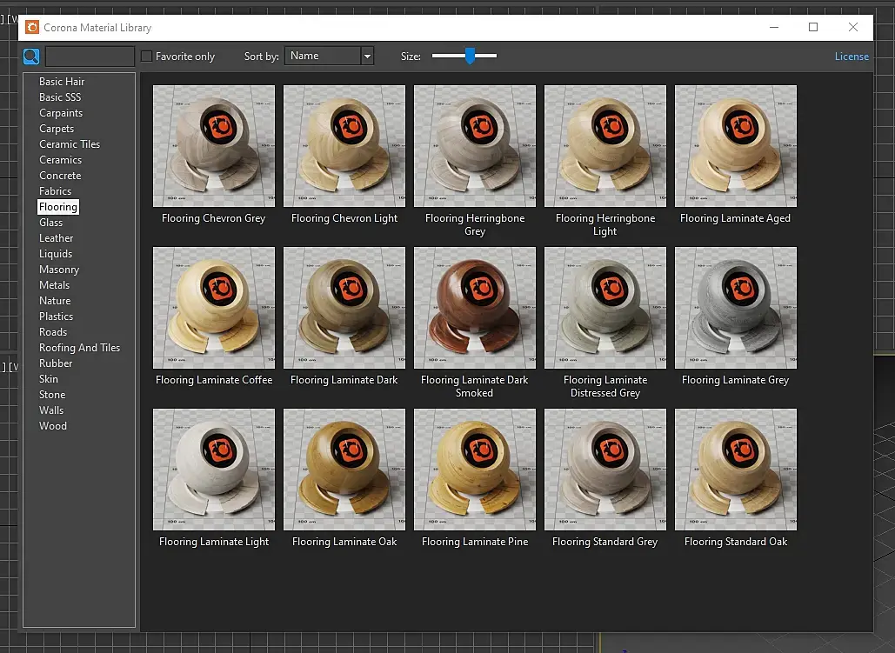The image size is (895, 653).
Task: Select Flooring Laminate Coffee material thumbnail
Action: coord(214,308)
